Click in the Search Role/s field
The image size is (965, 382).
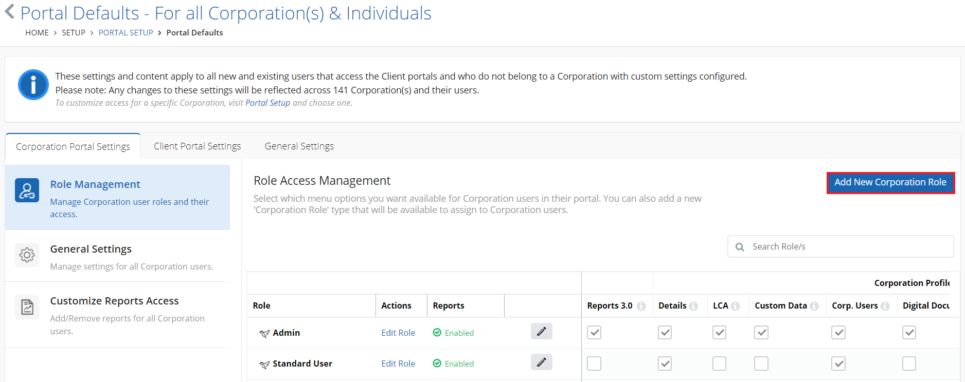coord(841,247)
